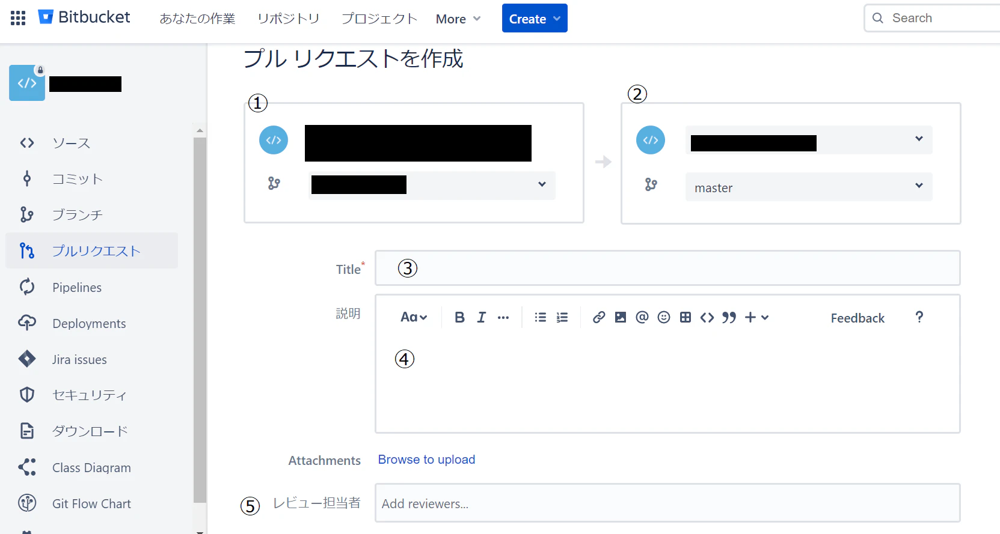Viewport: 1000px width, 534px height.
Task: Click the セキュリティ shield icon
Action: click(x=27, y=395)
